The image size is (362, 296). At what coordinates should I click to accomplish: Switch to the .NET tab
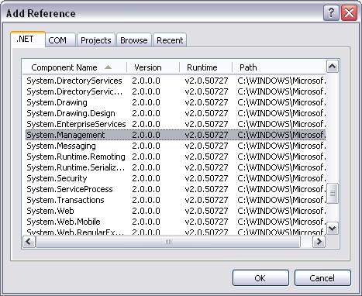[28, 40]
